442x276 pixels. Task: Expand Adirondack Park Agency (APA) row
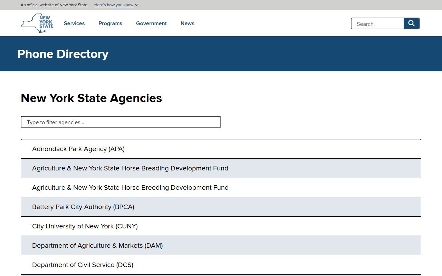[221, 149]
